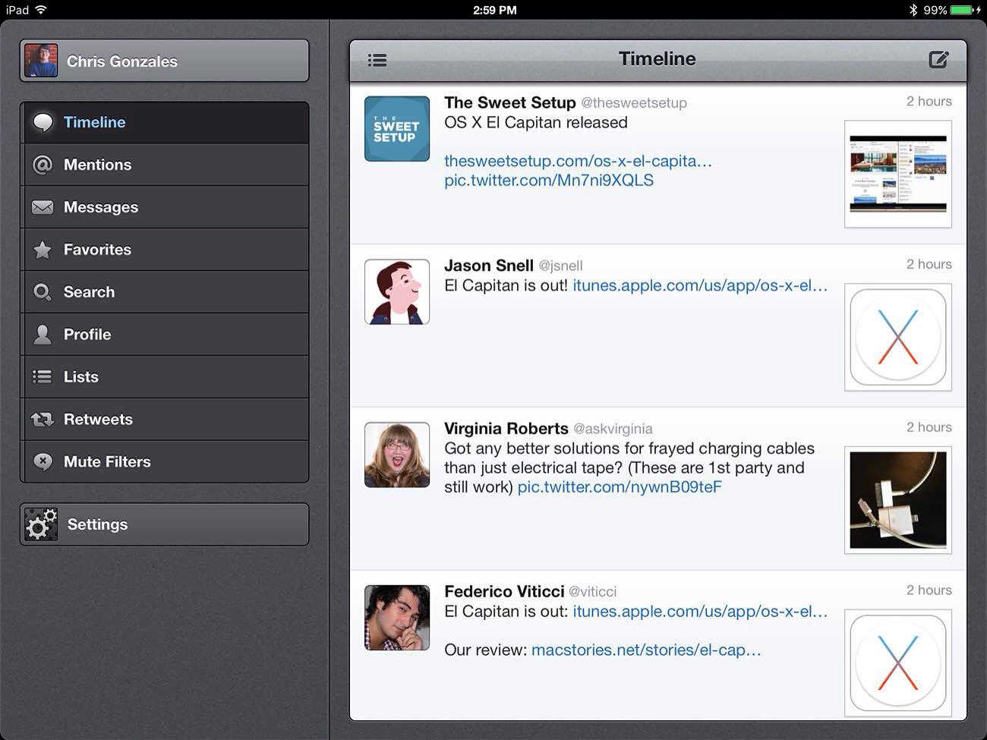This screenshot has height=740, width=987.
Task: Tap the @thesweetsetup handle
Action: tap(634, 103)
